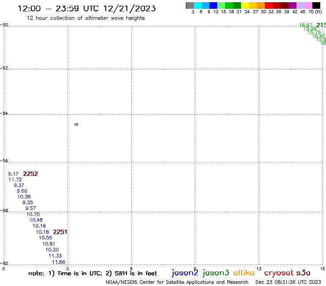
Task: Click the wave height value 9.17
Action: (x=13, y=174)
